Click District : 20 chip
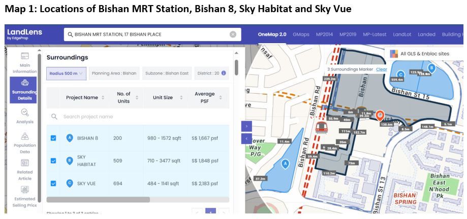The width and height of the screenshot is (467, 219). point(211,74)
